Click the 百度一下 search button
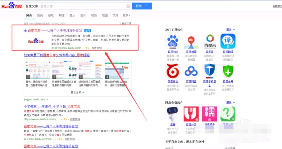282x149 pixels. coord(142,6)
